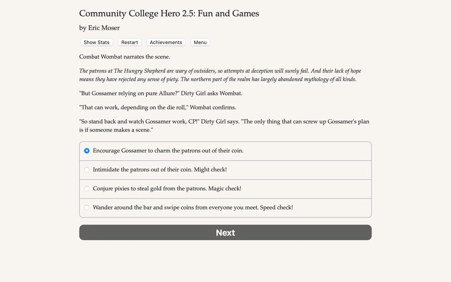Image resolution: width=451 pixels, height=282 pixels.
Task: Restart the game
Action: [x=129, y=42]
